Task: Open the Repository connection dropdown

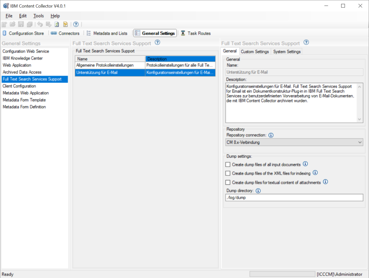Action: [294, 142]
